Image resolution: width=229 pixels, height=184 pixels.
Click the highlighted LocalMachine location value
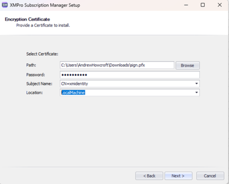coord(73,92)
